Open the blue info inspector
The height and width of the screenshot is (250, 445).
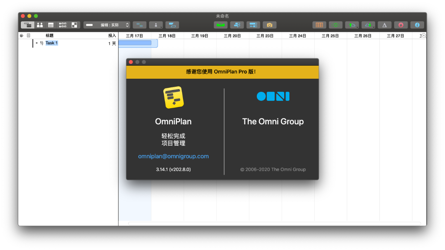coord(417,25)
